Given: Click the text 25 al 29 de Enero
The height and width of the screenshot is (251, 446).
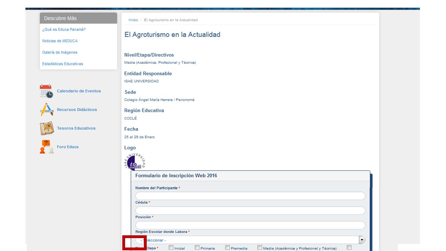Looking at the screenshot, I should (139, 137).
